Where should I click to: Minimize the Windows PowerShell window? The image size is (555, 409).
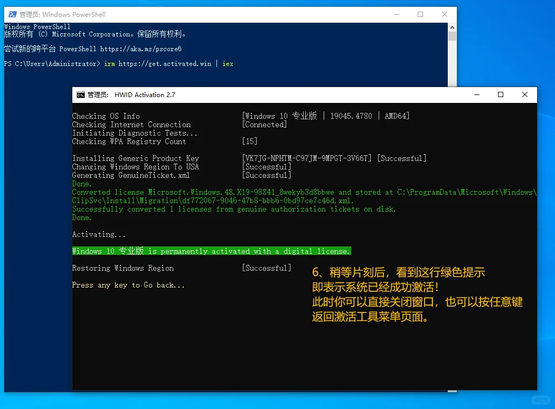point(397,15)
